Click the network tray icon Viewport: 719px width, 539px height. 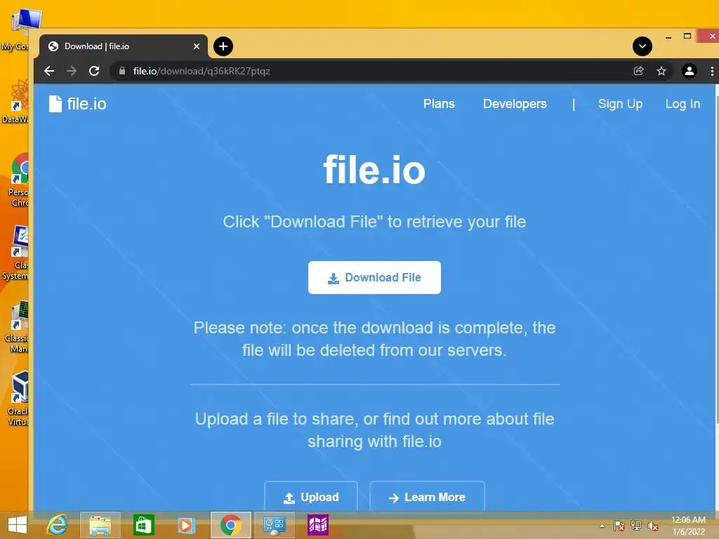pyautogui.click(x=636, y=526)
